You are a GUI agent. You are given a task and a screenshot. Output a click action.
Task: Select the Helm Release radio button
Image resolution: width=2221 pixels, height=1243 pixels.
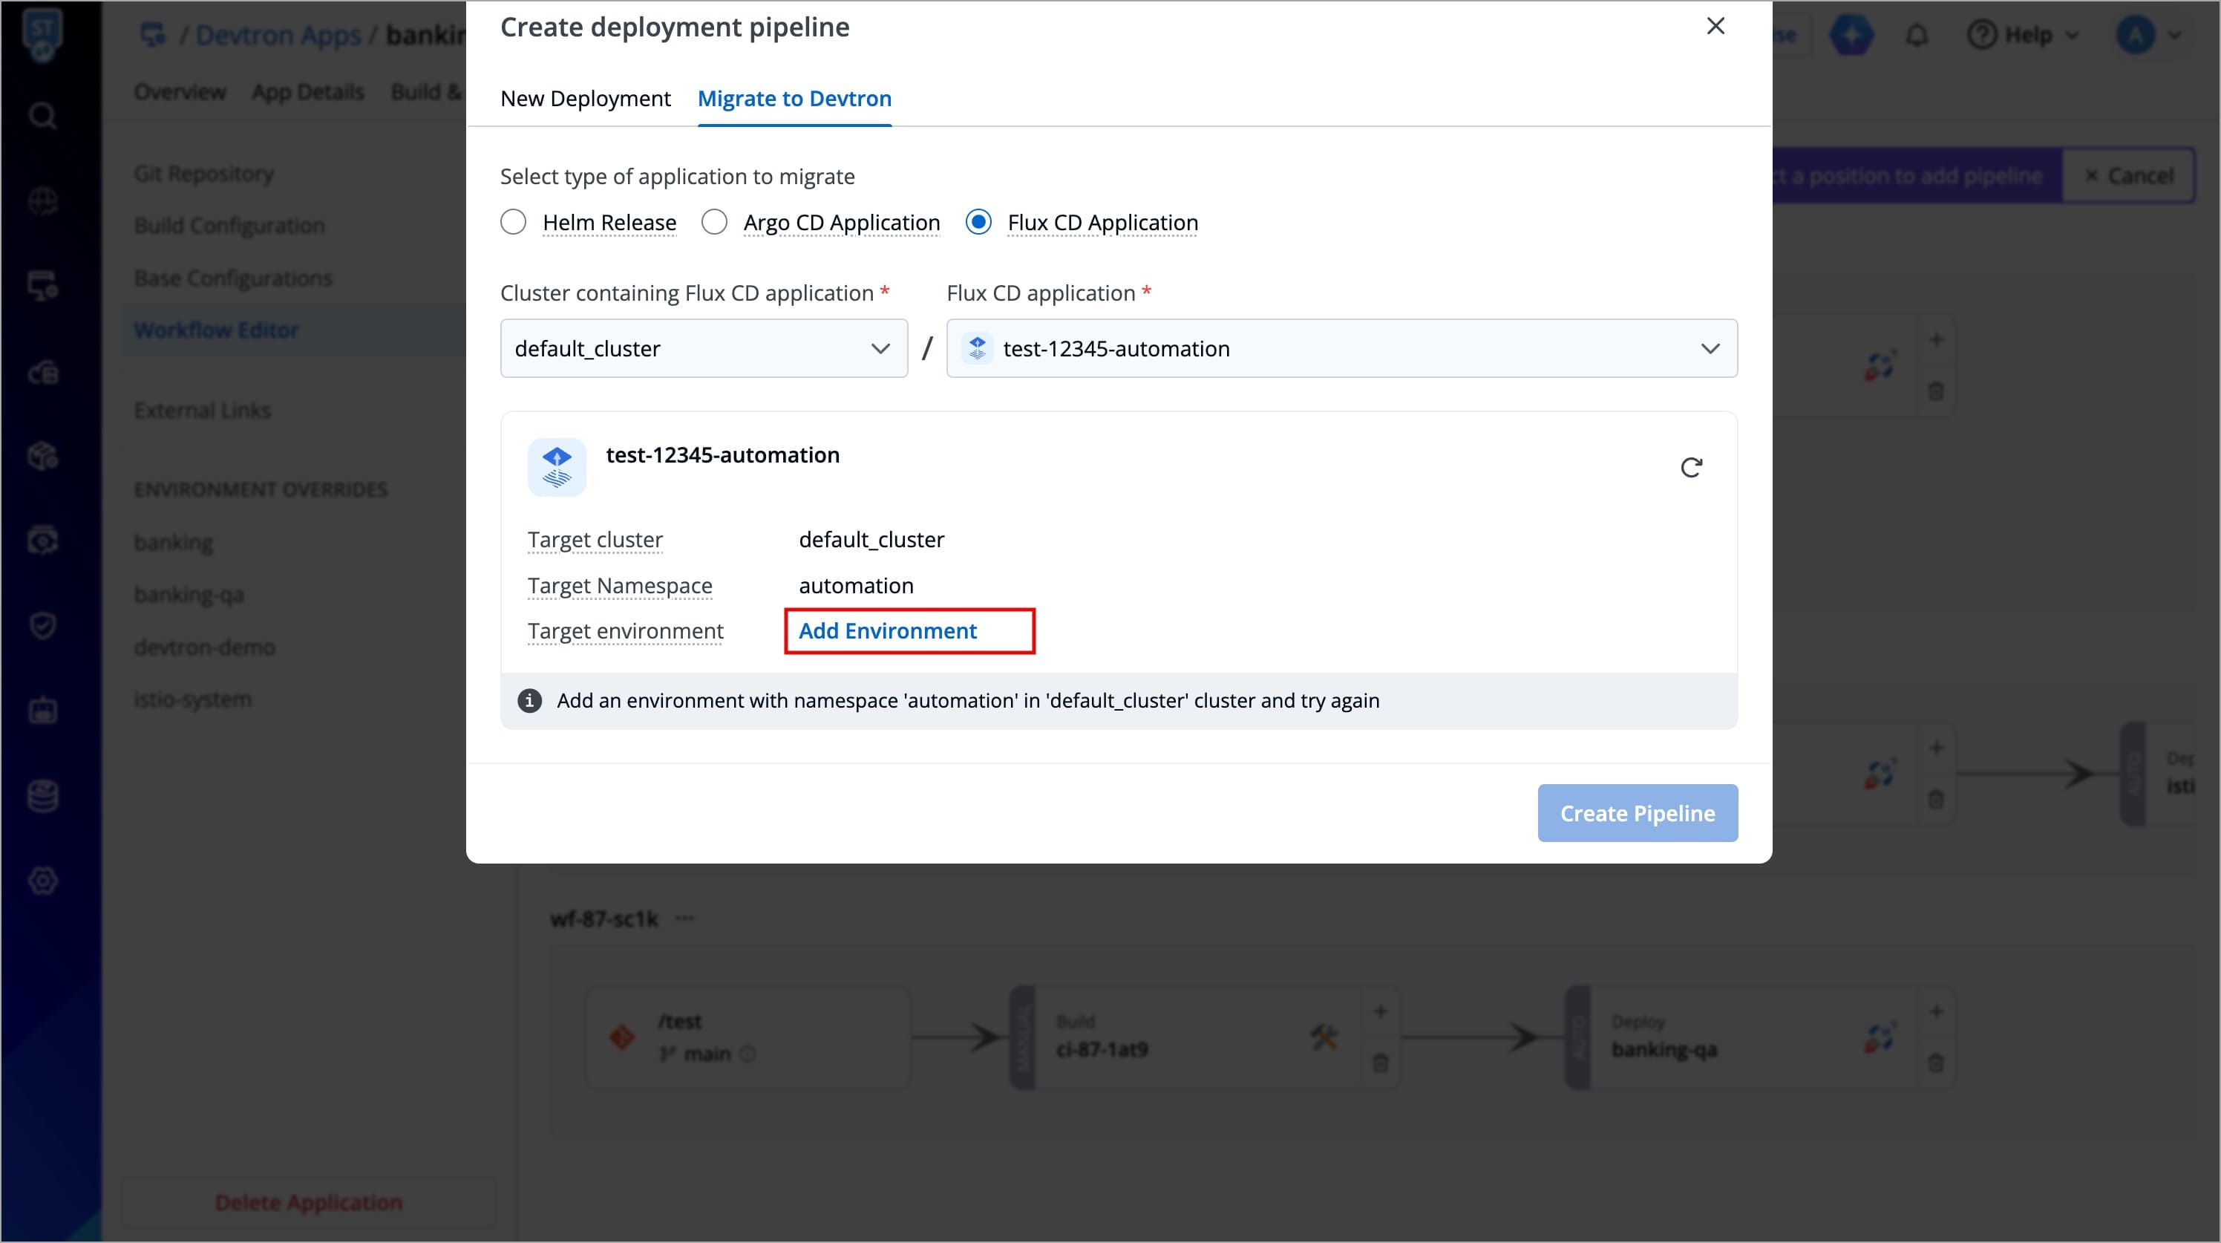pos(514,223)
